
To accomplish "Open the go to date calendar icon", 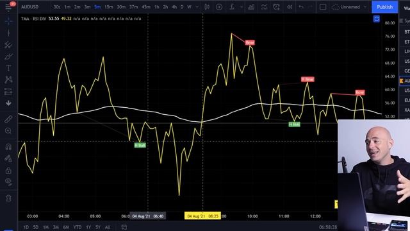I will pos(124,227).
